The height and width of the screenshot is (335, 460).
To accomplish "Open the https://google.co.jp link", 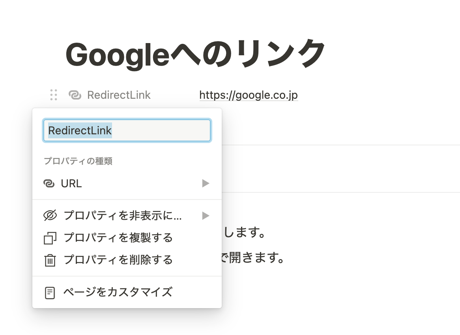I will (x=249, y=95).
